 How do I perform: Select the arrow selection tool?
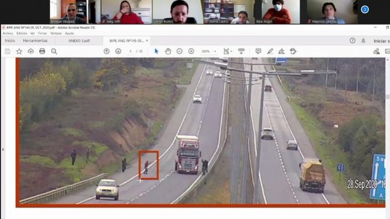coord(156,52)
